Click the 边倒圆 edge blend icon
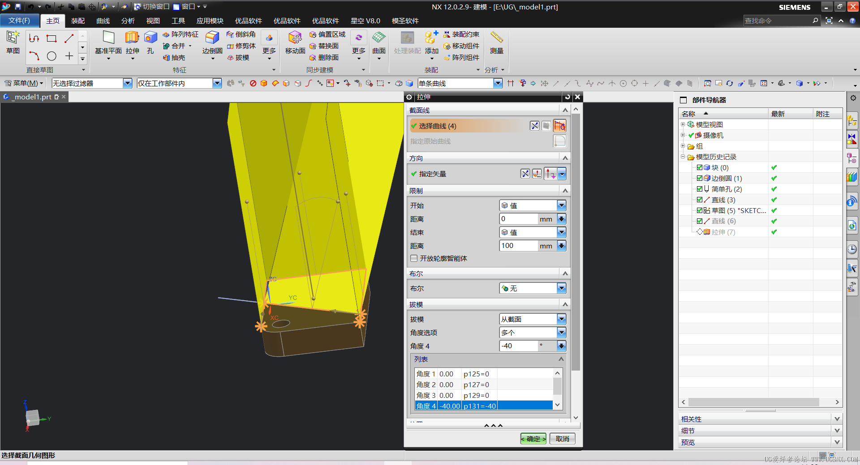The height and width of the screenshot is (465, 860). [212, 43]
